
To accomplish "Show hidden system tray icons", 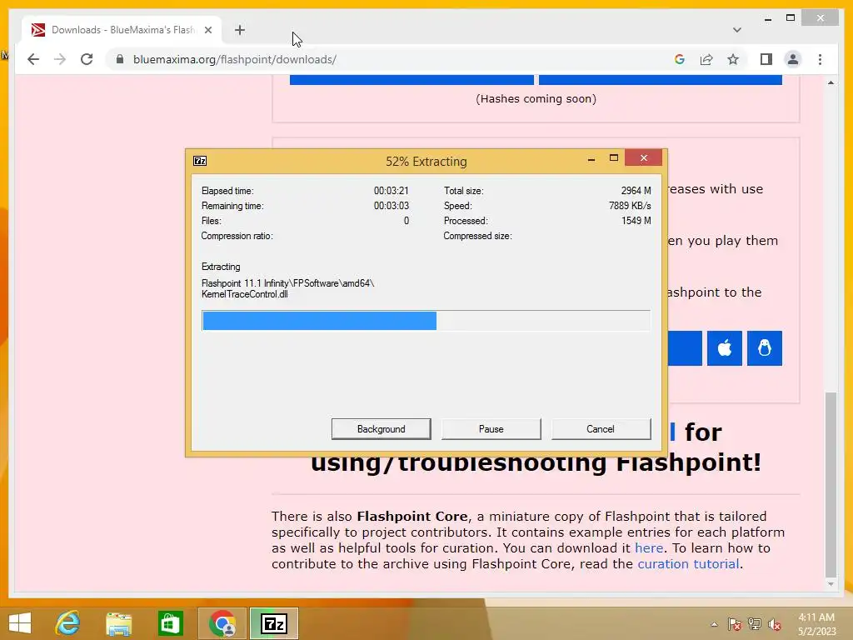I will [714, 624].
